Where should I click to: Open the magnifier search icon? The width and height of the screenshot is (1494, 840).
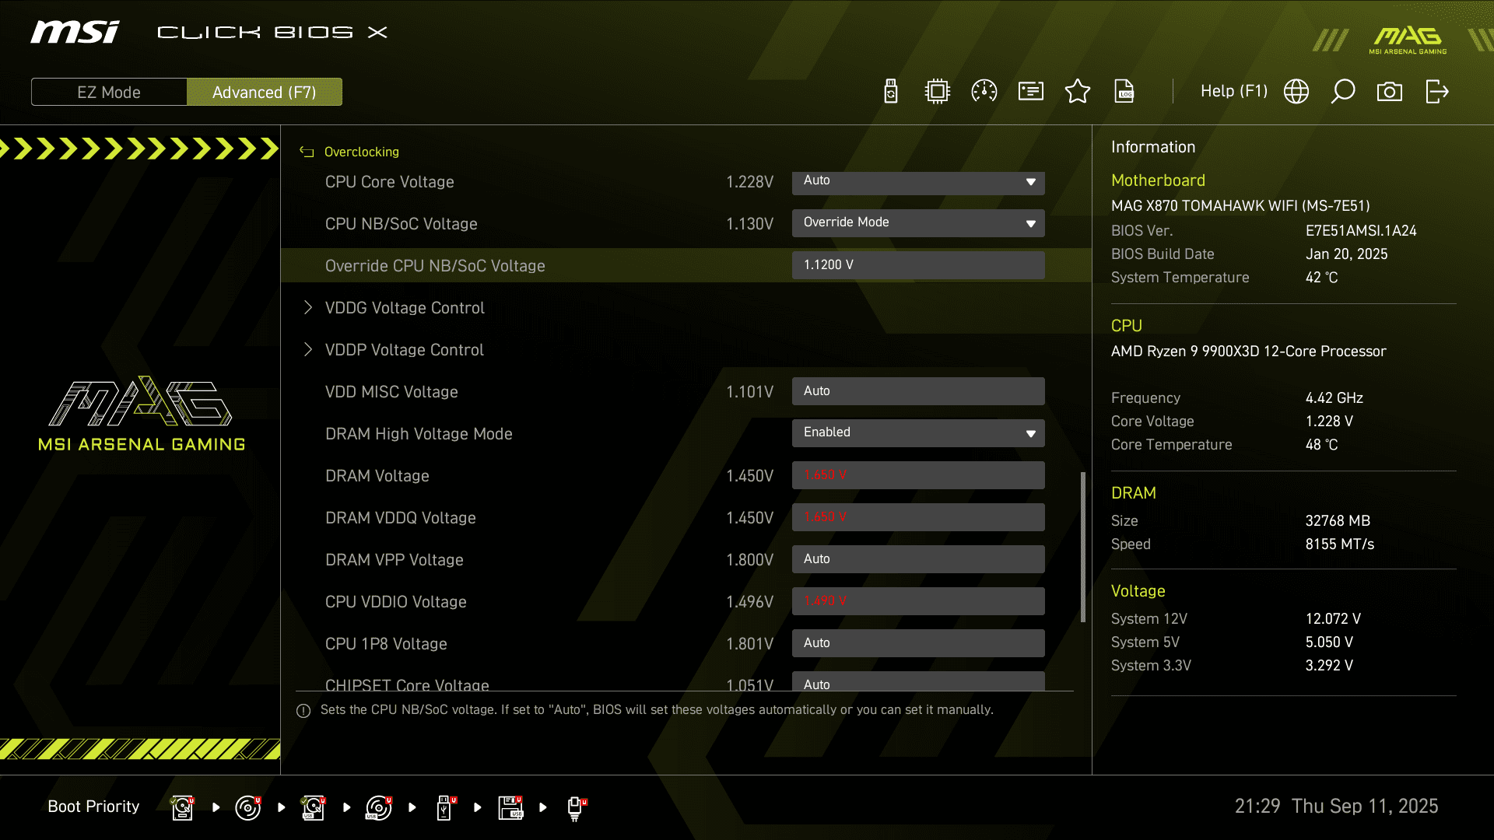tap(1343, 92)
